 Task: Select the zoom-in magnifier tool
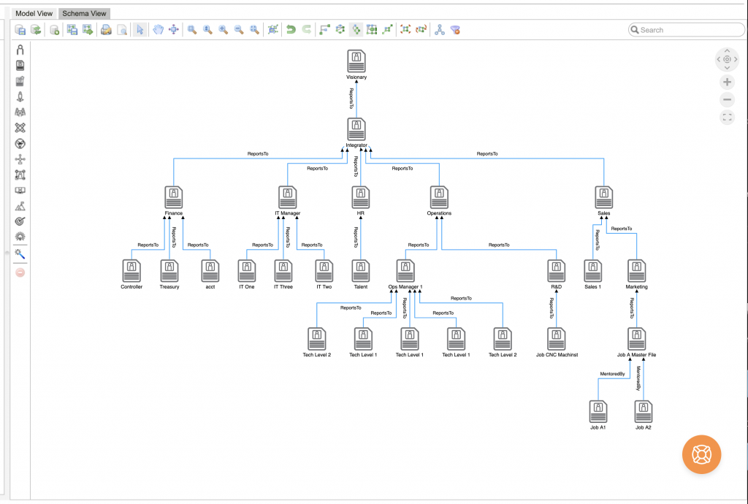pos(224,29)
